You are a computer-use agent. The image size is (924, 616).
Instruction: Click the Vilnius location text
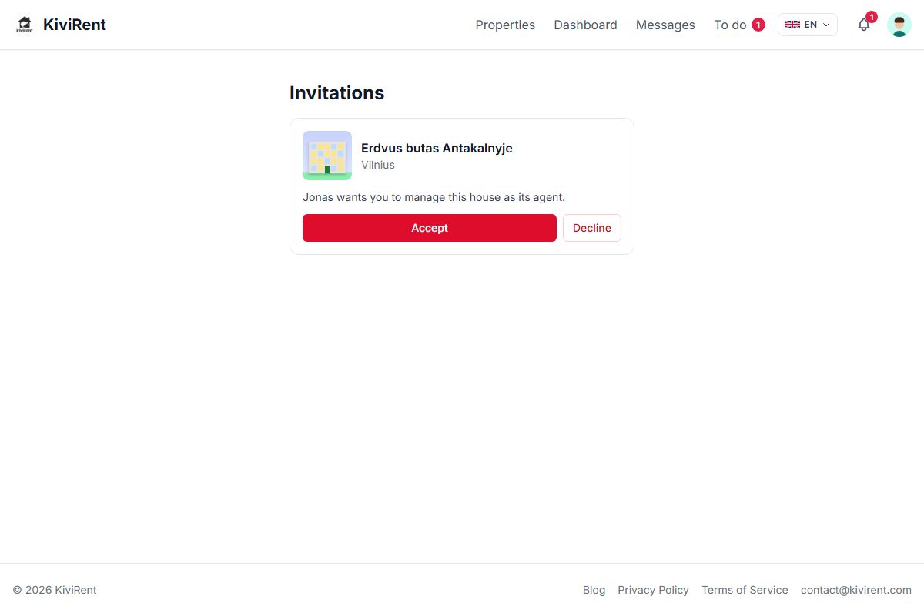click(378, 165)
